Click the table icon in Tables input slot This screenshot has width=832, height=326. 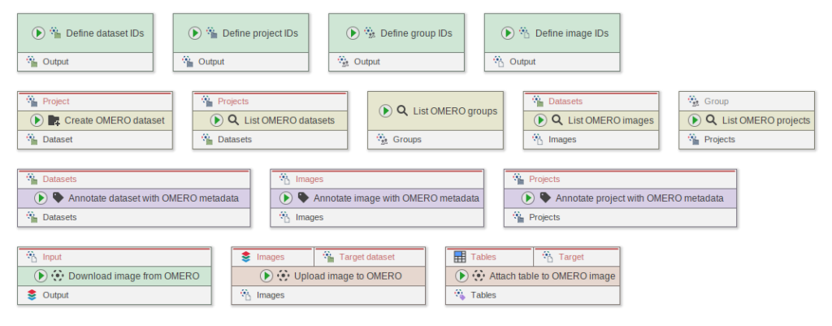460,257
